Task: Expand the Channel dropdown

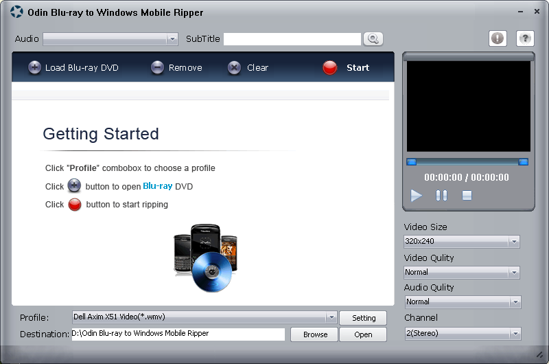Action: pos(515,334)
